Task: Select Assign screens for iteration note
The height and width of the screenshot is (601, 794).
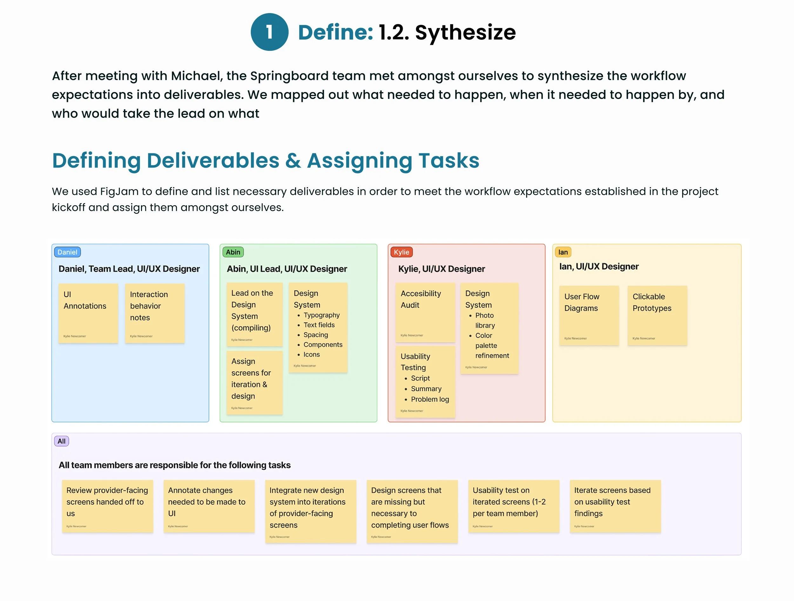Action: point(254,382)
